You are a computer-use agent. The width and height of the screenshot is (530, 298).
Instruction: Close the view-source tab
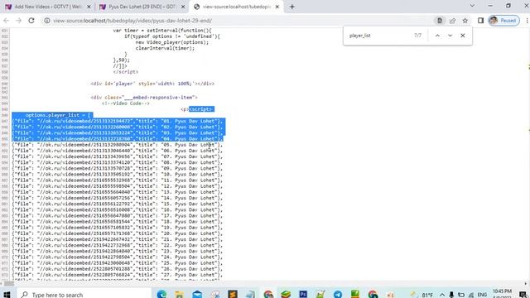pos(277,7)
